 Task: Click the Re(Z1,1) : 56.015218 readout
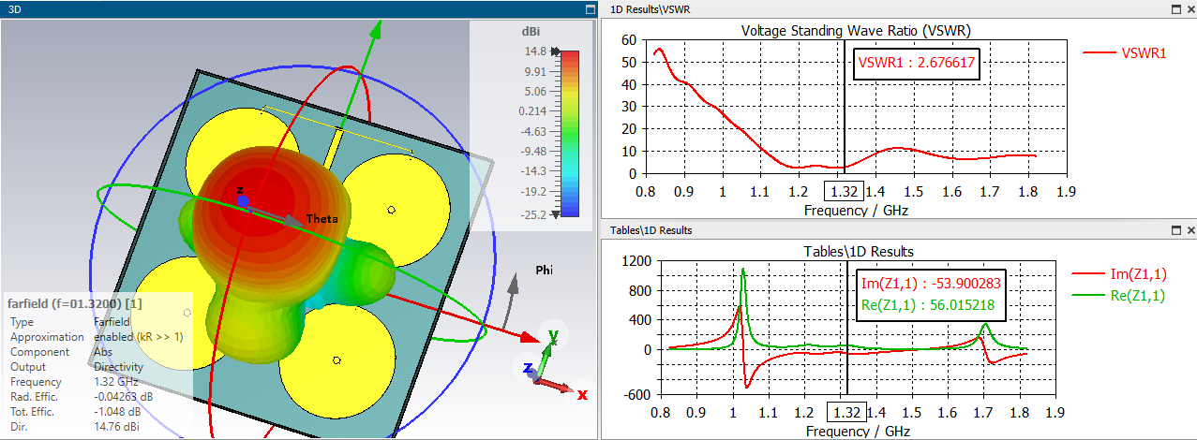coord(927,304)
